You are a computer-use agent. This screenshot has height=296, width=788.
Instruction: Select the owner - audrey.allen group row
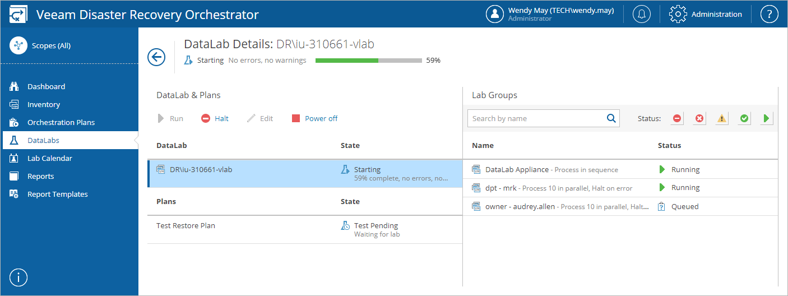[620, 206]
